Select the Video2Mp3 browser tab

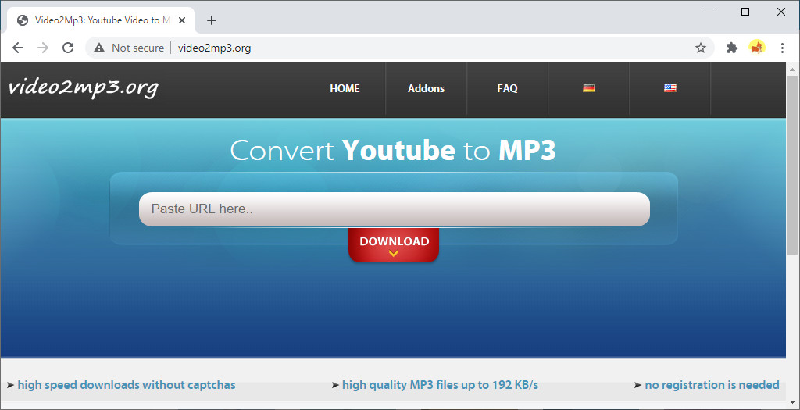point(101,20)
